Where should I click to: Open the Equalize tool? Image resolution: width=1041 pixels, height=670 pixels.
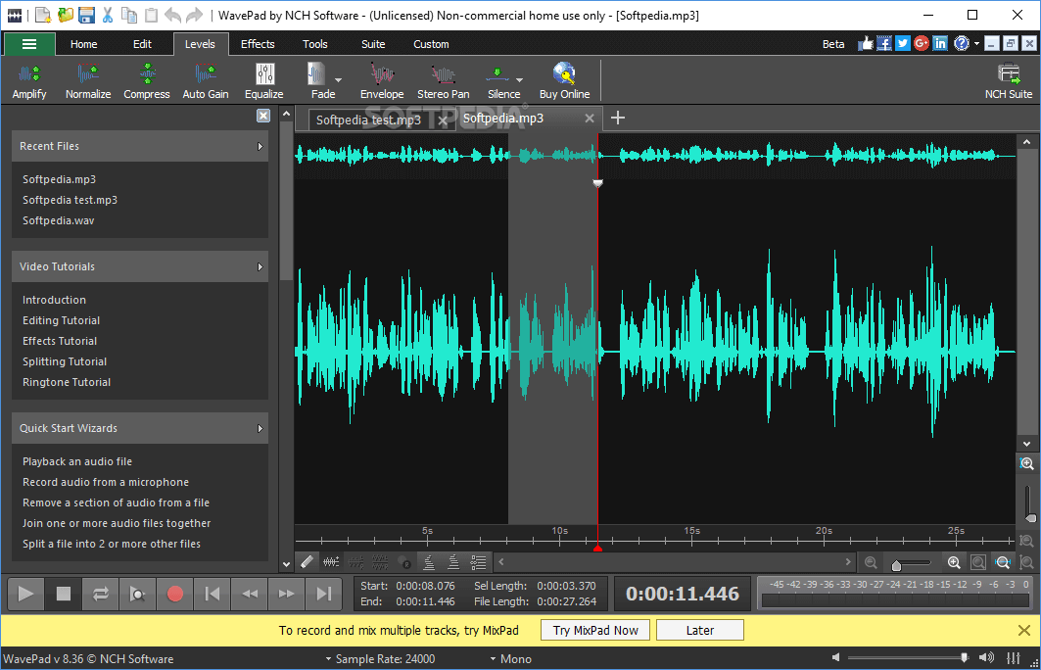[263, 81]
